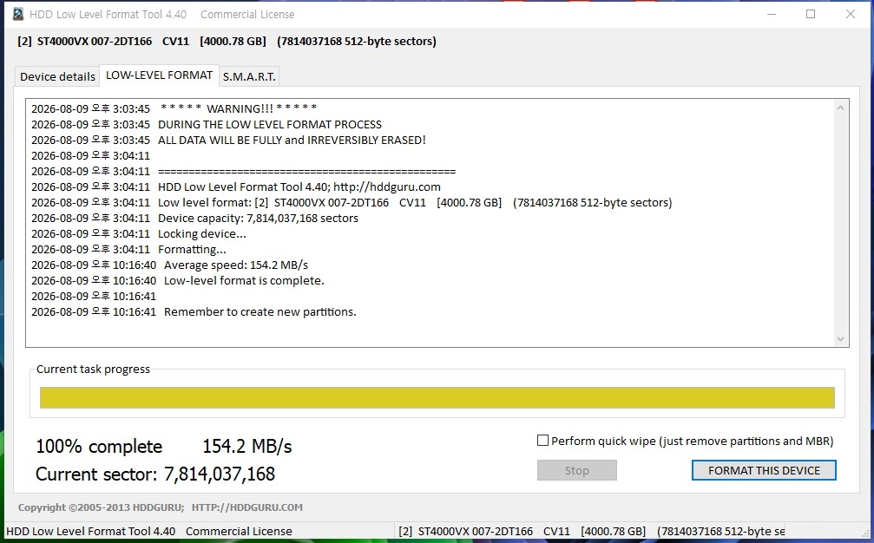Click the log scrollbar up arrow
The width and height of the screenshot is (874, 543).
(840, 108)
